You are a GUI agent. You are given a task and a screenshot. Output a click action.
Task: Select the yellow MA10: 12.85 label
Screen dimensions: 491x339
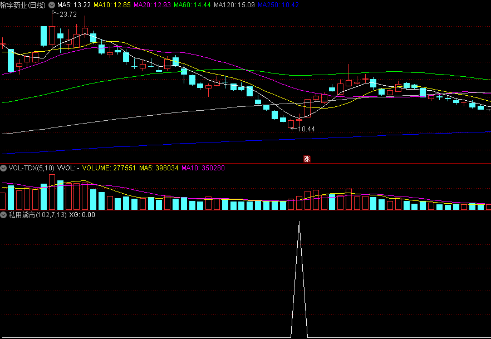(x=112, y=5)
